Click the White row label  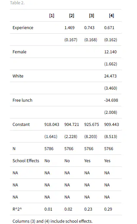tap(18, 76)
